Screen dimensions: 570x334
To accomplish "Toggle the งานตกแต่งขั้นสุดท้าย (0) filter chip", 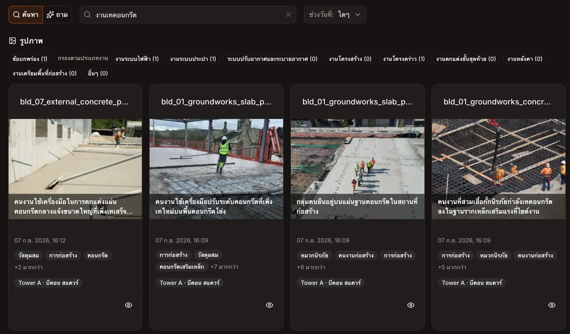I will [466, 59].
